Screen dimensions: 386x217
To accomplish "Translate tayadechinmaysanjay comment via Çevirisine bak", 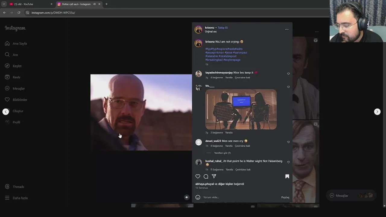I will [242, 78].
